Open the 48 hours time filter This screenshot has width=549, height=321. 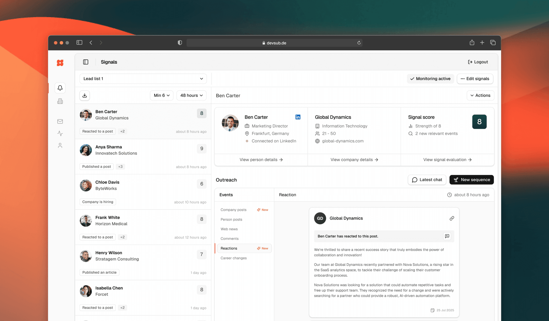click(191, 95)
